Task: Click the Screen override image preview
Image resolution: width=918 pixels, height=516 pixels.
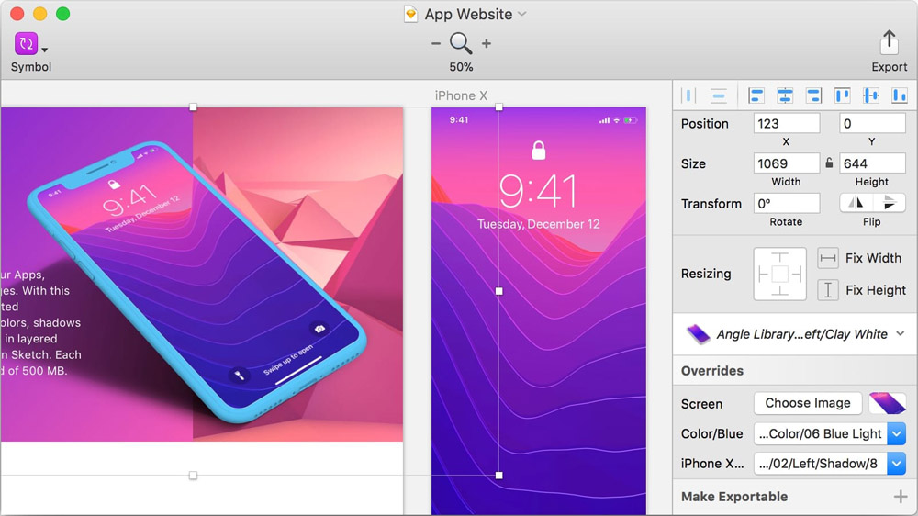Action: point(887,403)
